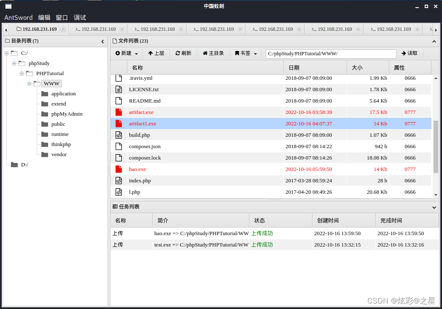The image size is (442, 309).
Task: Click the code file icon of l.php
Action: 119,192
